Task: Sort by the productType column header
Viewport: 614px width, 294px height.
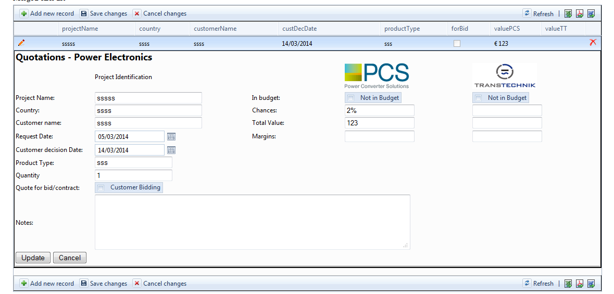Action: pyautogui.click(x=402, y=29)
